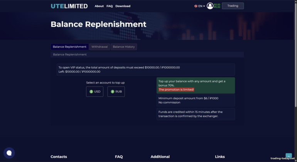Viewport: 297px width, 162px height.
Task: Click the UTE LIMITED logo
Action: tap(69, 6)
